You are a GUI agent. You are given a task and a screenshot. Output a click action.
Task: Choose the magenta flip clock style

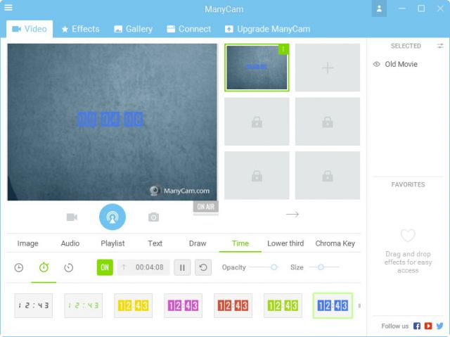(183, 305)
